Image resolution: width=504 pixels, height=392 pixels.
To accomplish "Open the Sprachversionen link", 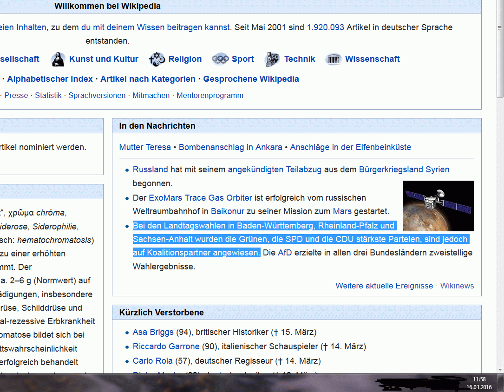I will pos(97,95).
